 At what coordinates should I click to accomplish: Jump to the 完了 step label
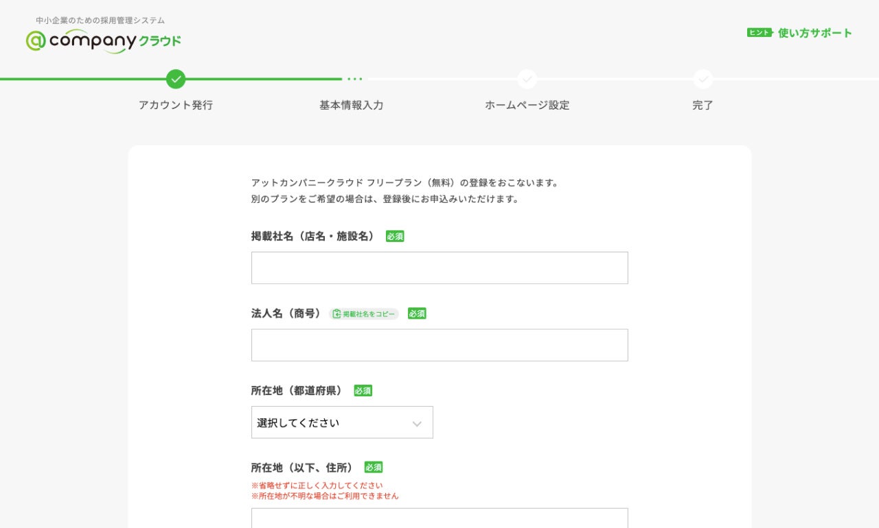[703, 105]
